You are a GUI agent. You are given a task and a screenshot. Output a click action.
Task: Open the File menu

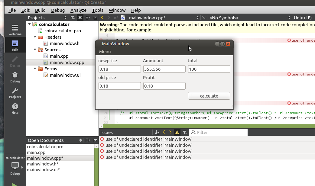click(x=12, y=10)
